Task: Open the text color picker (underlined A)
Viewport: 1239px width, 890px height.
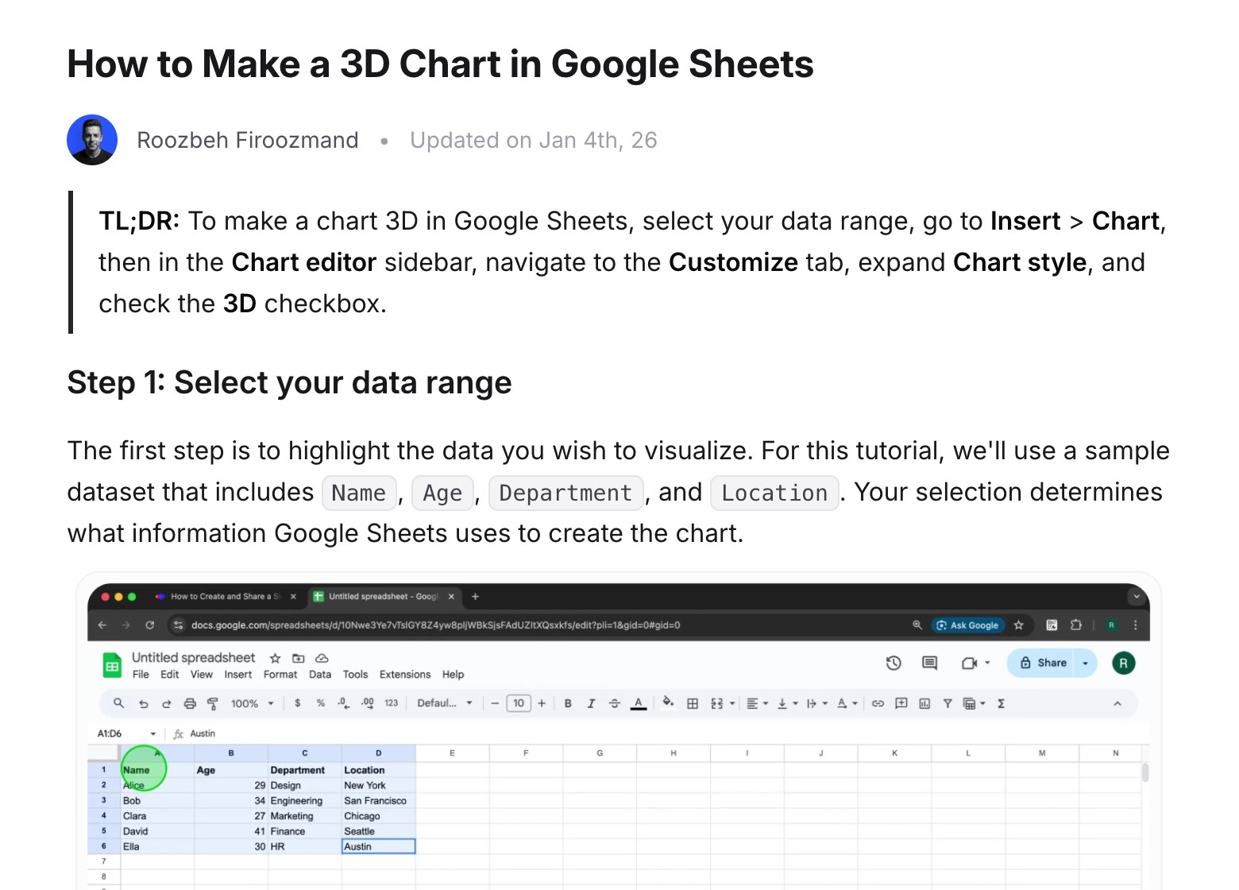Action: (x=639, y=704)
